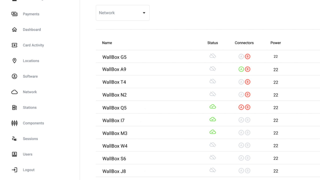The width and height of the screenshot is (320, 180).
Task: Click the Payments sidebar icon
Action: (14, 14)
